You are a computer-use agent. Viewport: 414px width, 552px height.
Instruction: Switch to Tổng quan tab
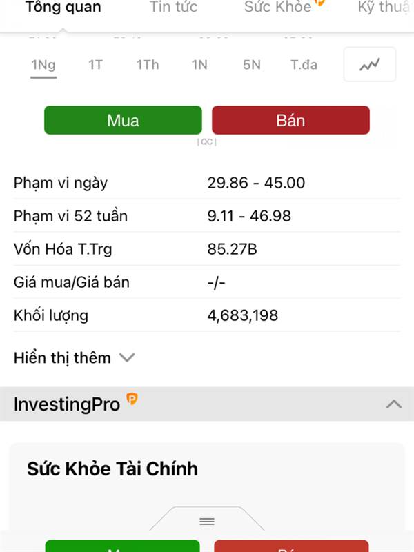pyautogui.click(x=63, y=7)
